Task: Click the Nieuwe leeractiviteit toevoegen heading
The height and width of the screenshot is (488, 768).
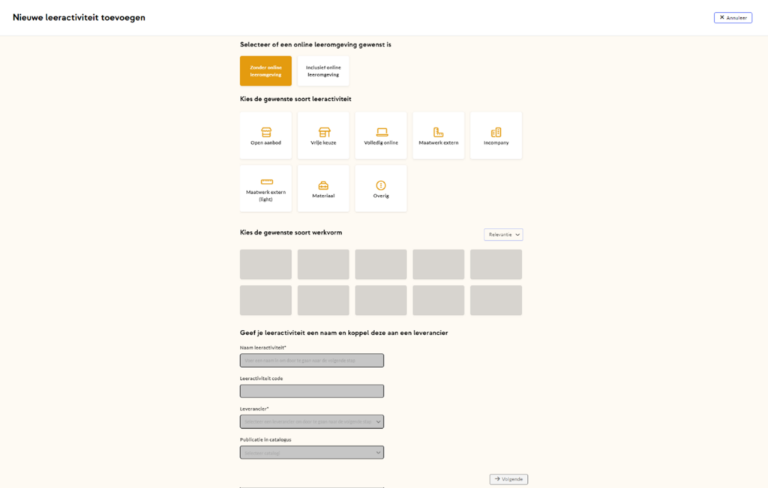Action: [x=79, y=17]
